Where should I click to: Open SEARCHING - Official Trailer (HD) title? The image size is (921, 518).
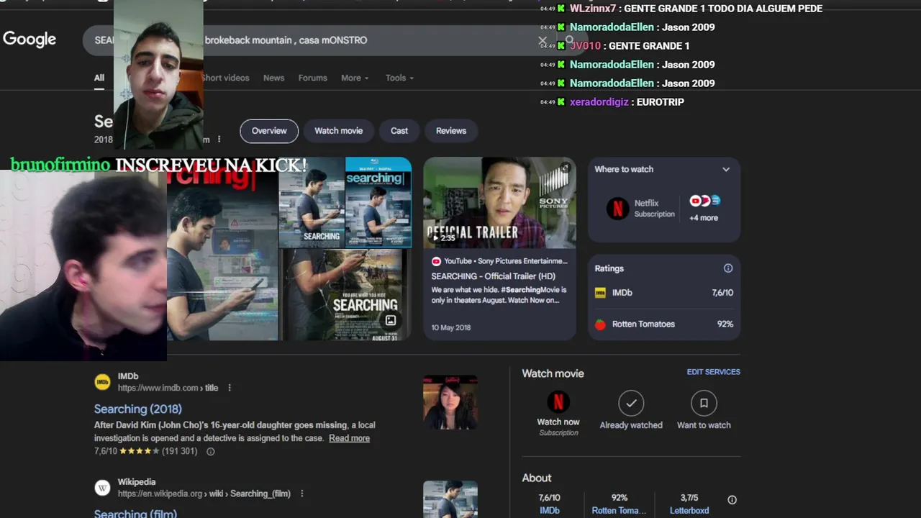pos(493,276)
